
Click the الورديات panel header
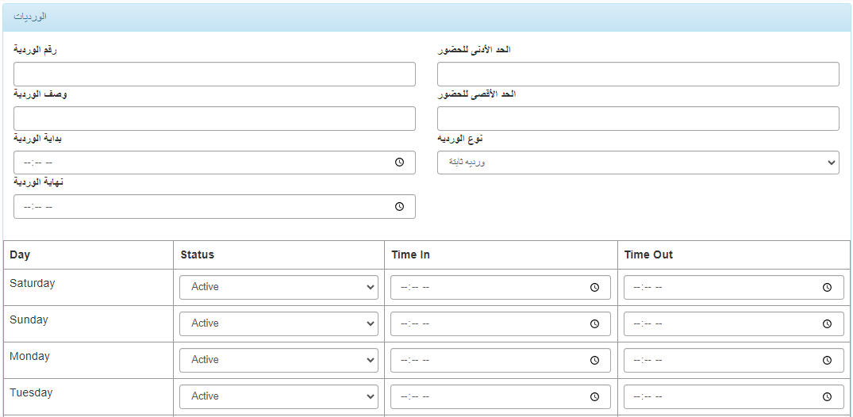(x=427, y=17)
